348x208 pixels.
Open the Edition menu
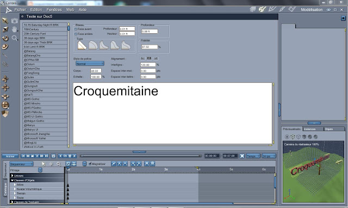pos(36,10)
